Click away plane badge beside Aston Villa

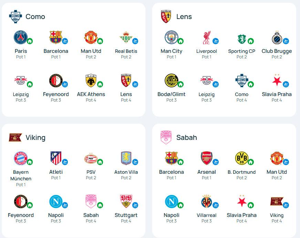pos(135,162)
